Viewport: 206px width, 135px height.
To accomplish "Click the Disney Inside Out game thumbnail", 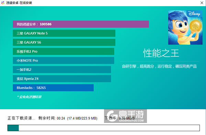I will [x=185, y=27].
